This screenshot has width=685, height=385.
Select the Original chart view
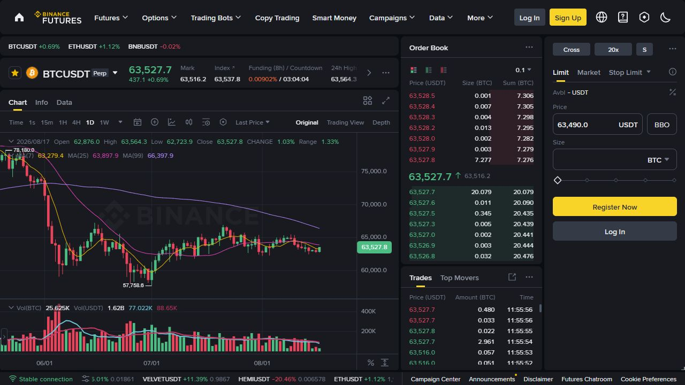(307, 122)
